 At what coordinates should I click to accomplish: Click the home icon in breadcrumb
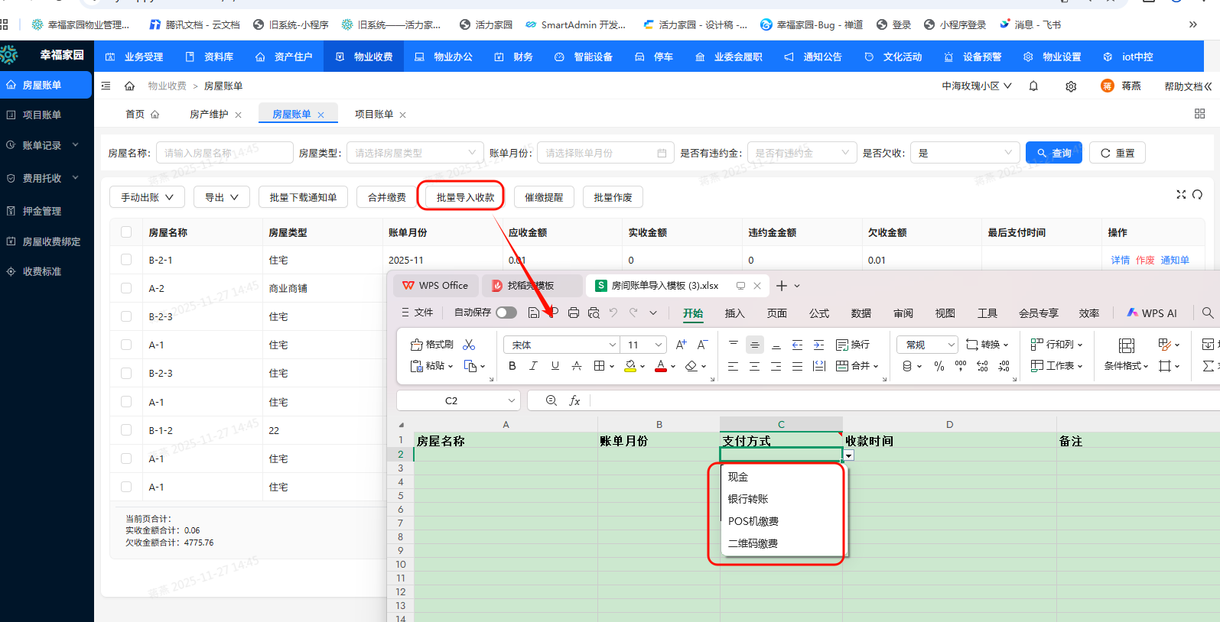tap(129, 86)
